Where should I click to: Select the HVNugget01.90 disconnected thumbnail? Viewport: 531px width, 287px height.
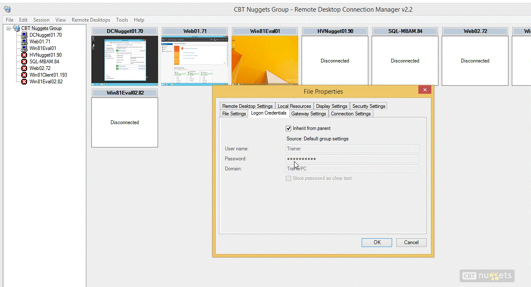335,60
